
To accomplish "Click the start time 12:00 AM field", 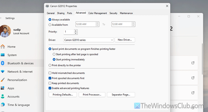I will pyautogui.click(x=86, y=24).
